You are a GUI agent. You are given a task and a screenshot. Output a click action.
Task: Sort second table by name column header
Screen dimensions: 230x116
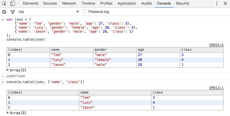[115, 93]
